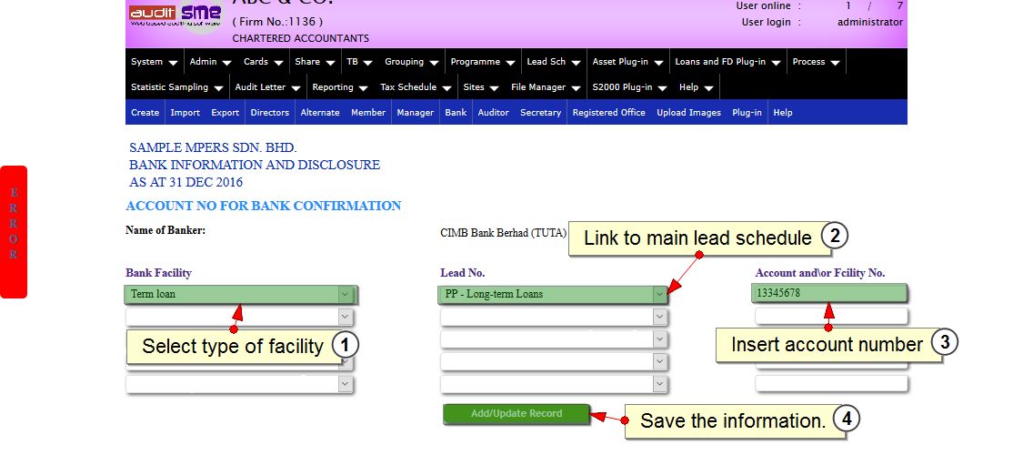Expand the Term loan facility dropdown
The image size is (1033, 455).
[345, 294]
